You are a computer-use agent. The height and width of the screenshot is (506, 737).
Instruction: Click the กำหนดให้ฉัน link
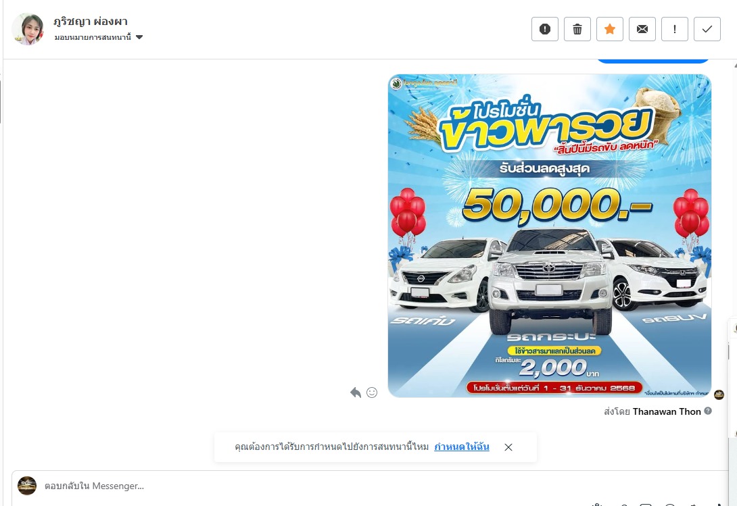point(462,447)
